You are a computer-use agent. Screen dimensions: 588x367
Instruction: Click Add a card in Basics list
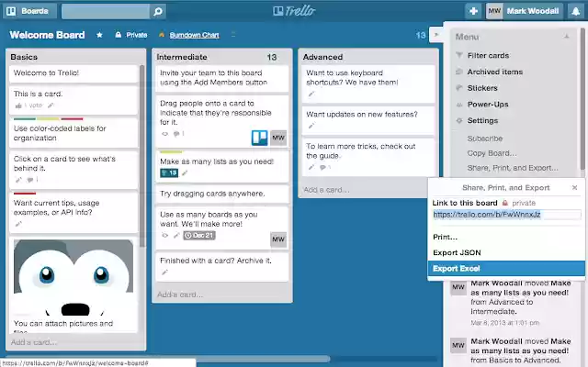[x=34, y=342]
